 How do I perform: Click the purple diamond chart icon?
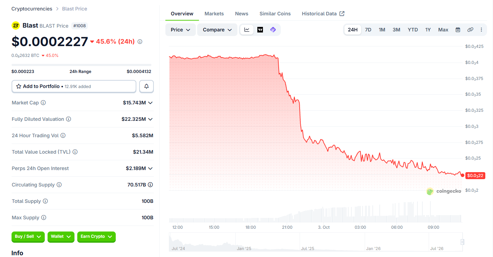click(273, 30)
